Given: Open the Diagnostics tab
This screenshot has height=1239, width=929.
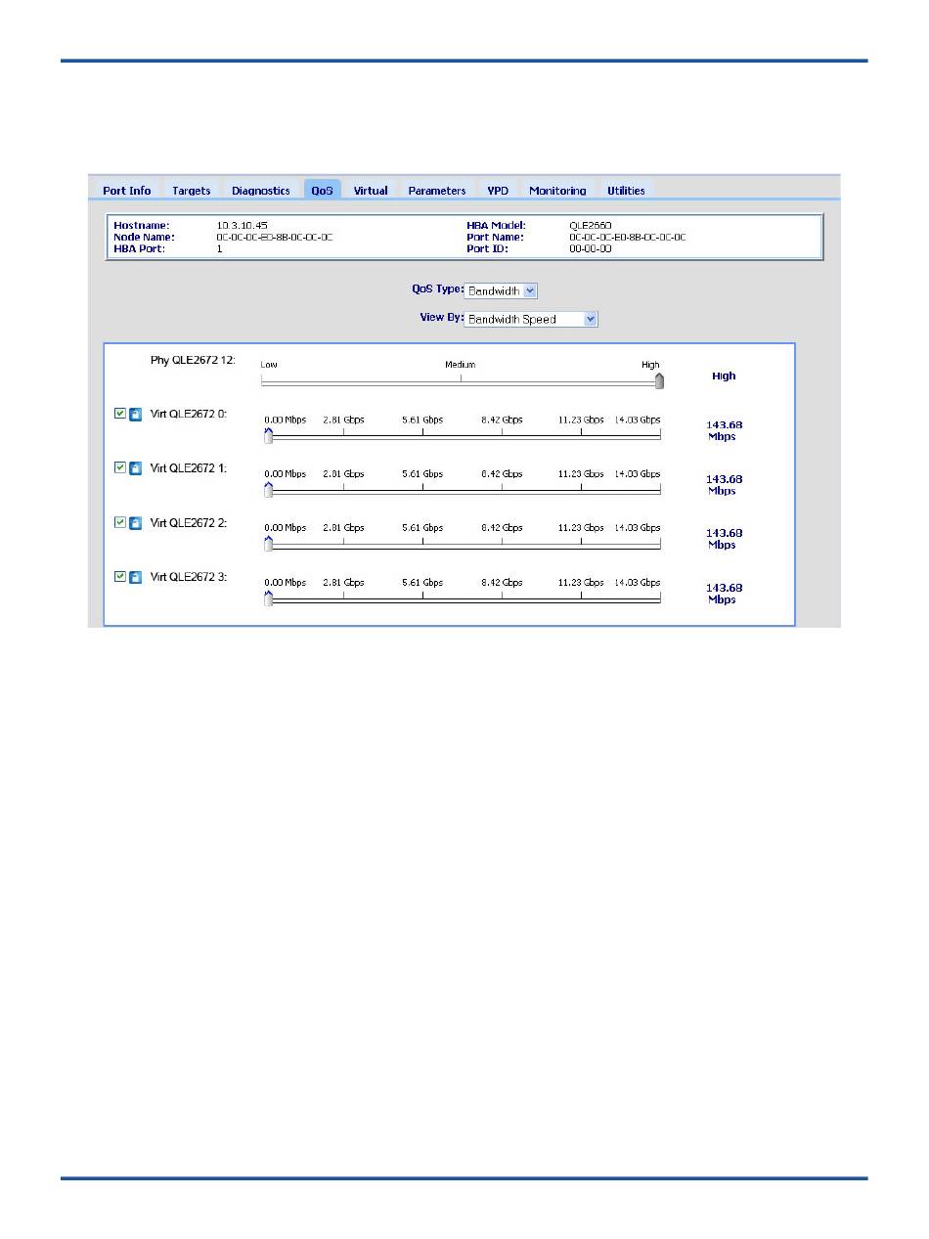Looking at the screenshot, I should coord(261,191).
